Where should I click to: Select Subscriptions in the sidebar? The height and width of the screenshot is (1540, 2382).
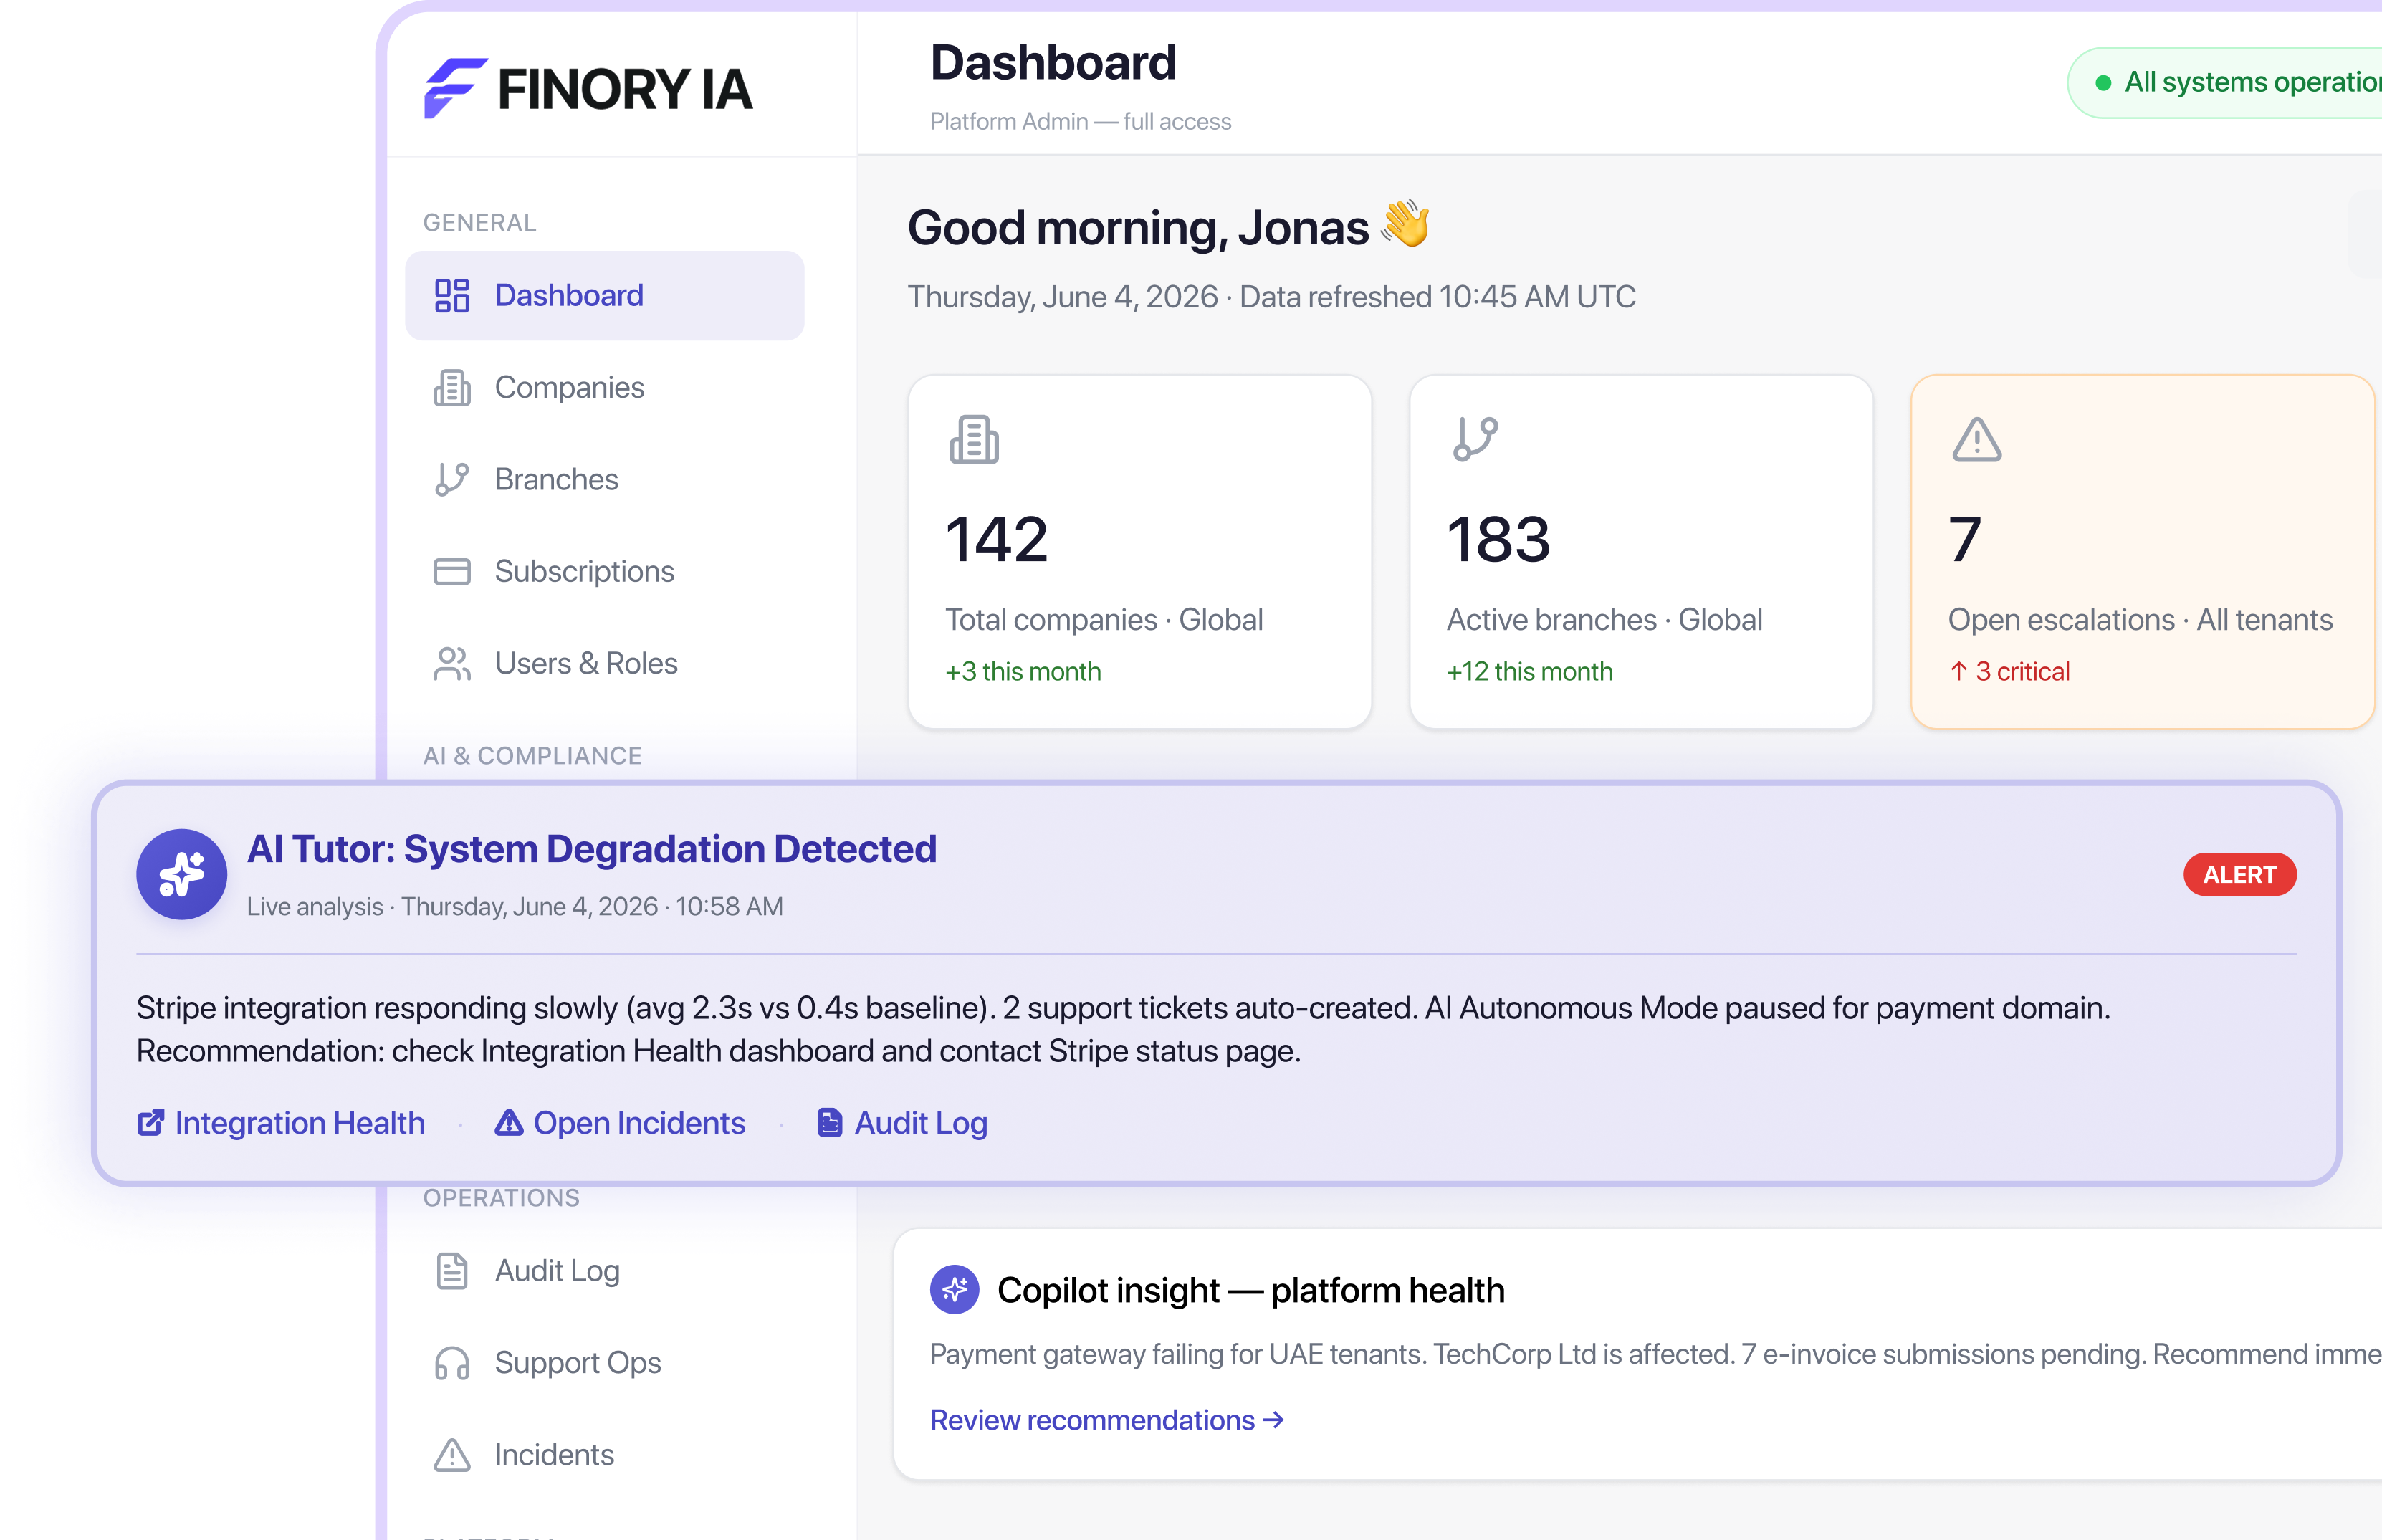[604, 571]
